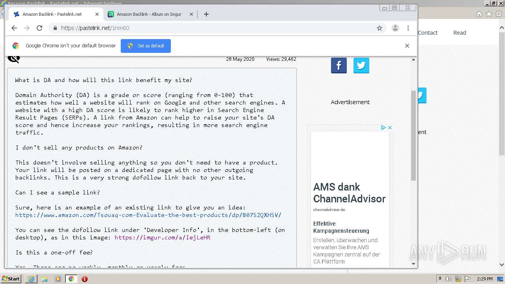The width and height of the screenshot is (505, 284).
Task: Open the AMS dank ChannelAdvisor ad
Action: click(x=349, y=193)
